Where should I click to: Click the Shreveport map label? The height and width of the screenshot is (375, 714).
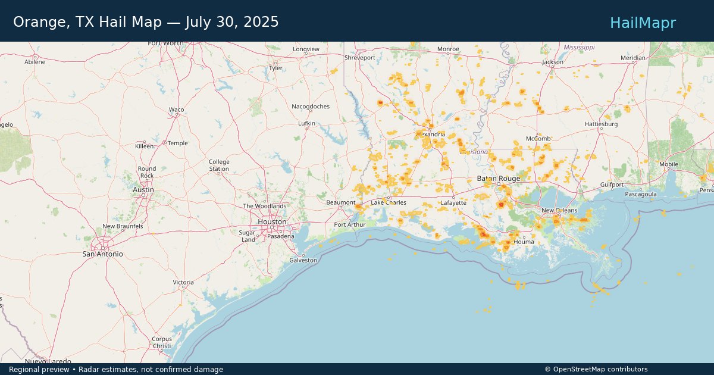360,58
